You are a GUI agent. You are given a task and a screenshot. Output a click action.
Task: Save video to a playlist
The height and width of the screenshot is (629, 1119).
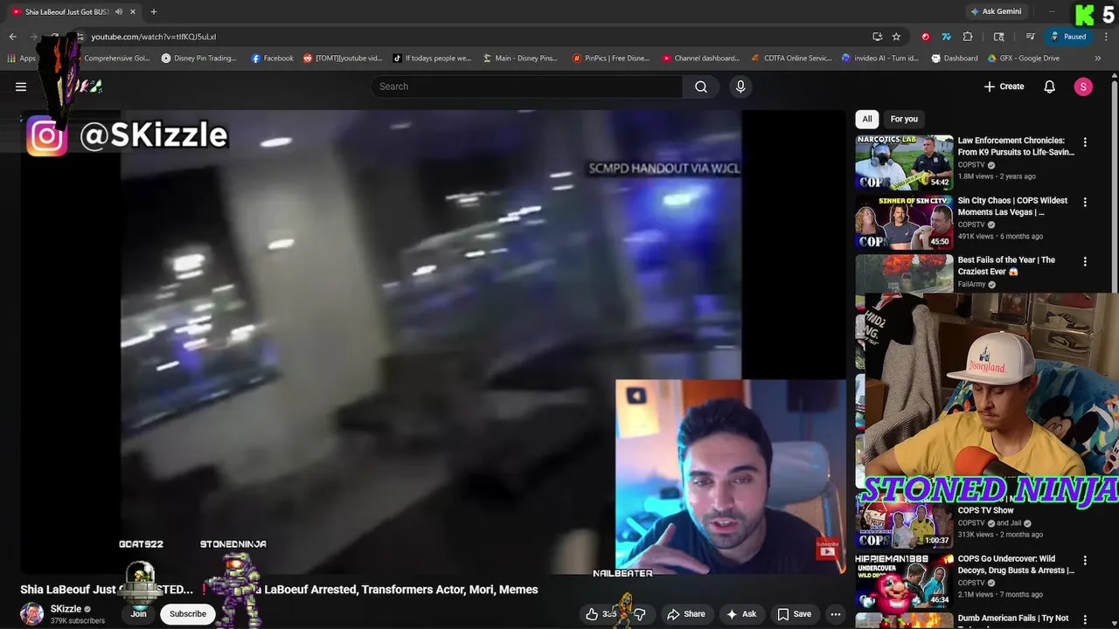click(x=794, y=614)
